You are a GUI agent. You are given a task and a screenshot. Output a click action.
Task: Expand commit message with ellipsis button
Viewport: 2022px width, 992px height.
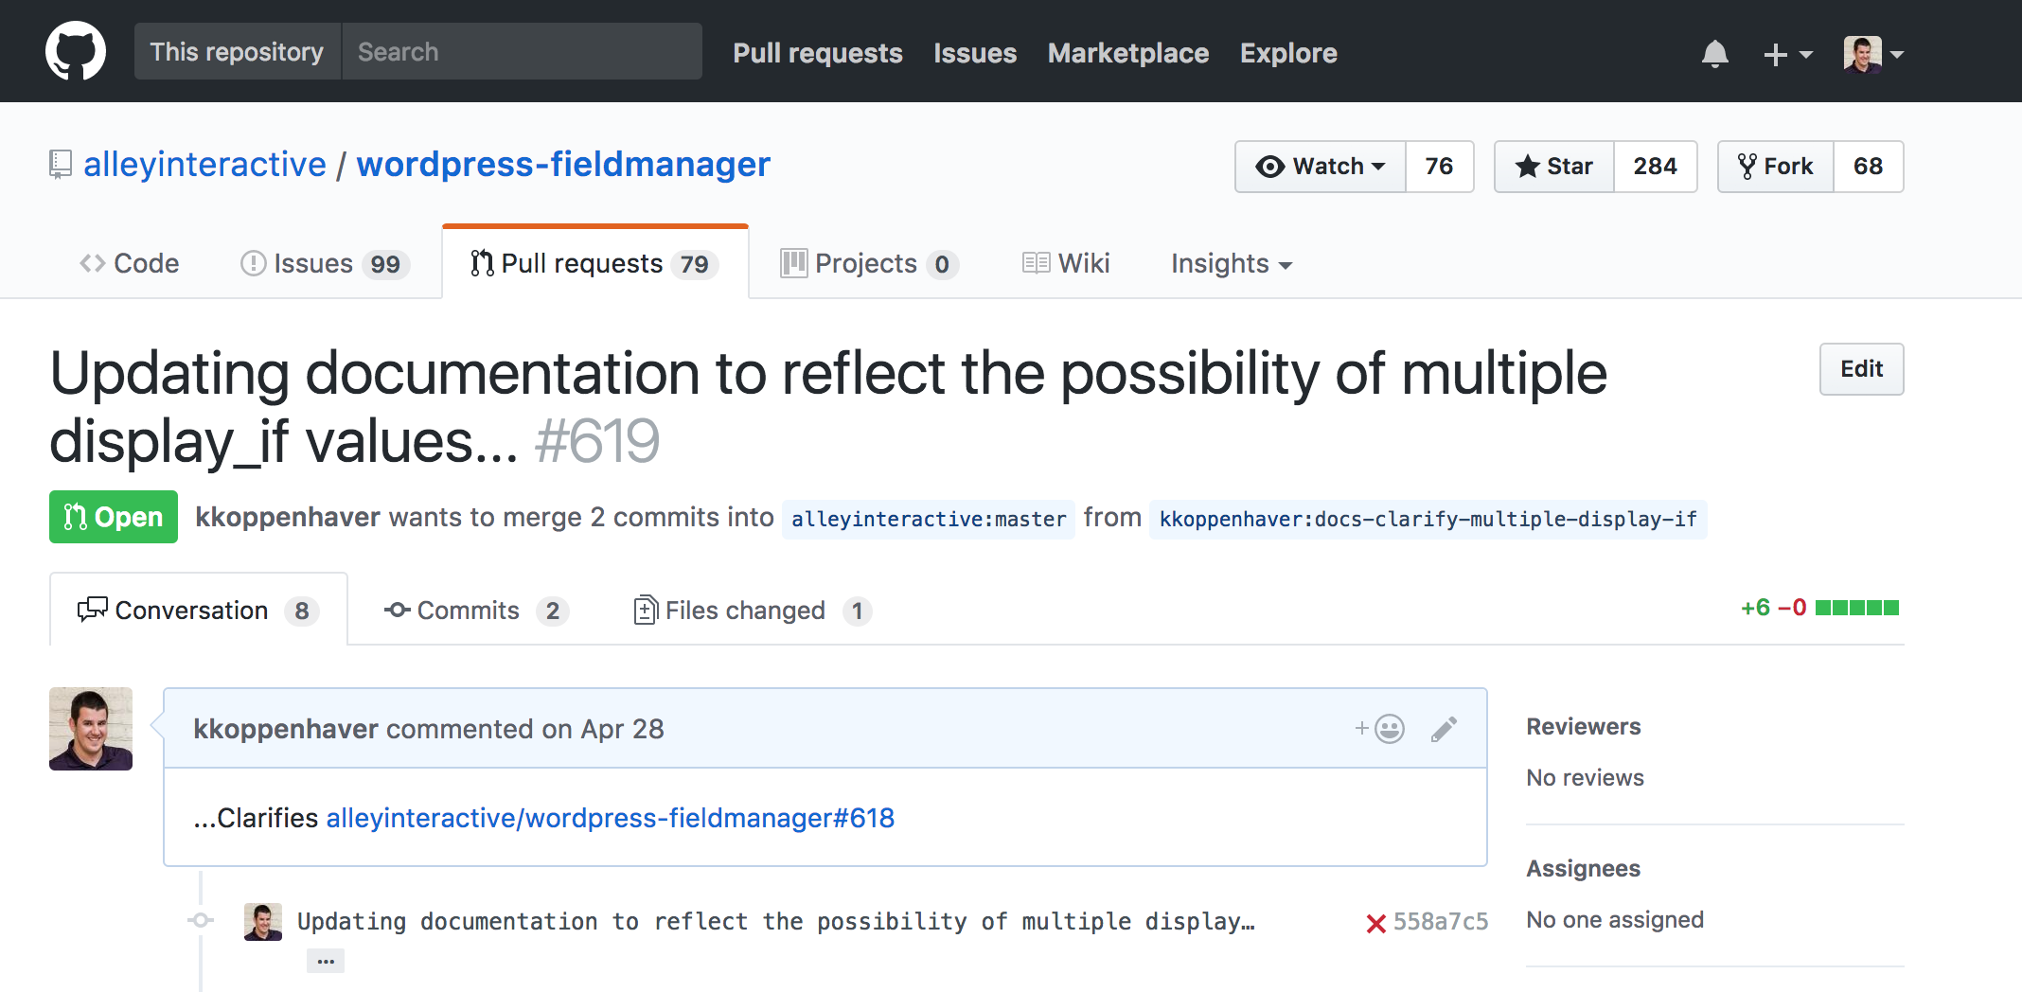point(326,962)
